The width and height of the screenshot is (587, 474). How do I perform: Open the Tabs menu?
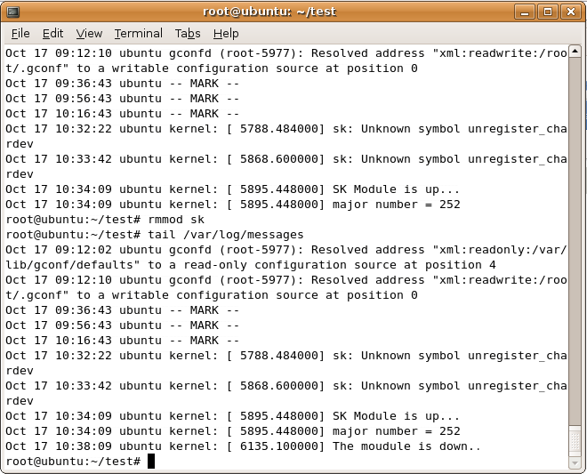(188, 34)
